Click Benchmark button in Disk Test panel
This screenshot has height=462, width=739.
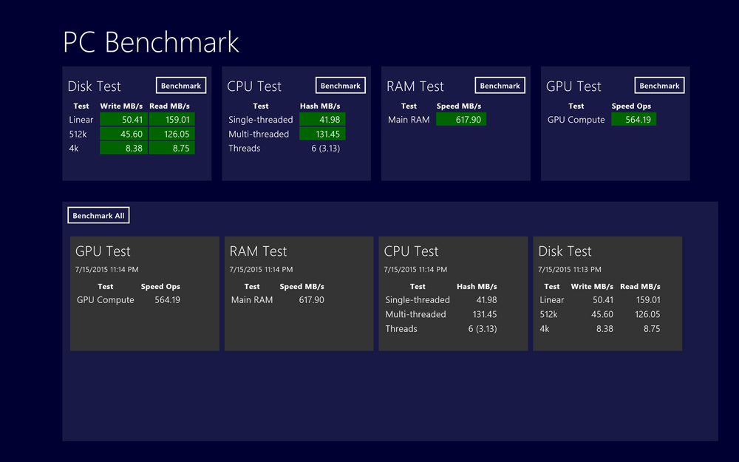click(181, 86)
